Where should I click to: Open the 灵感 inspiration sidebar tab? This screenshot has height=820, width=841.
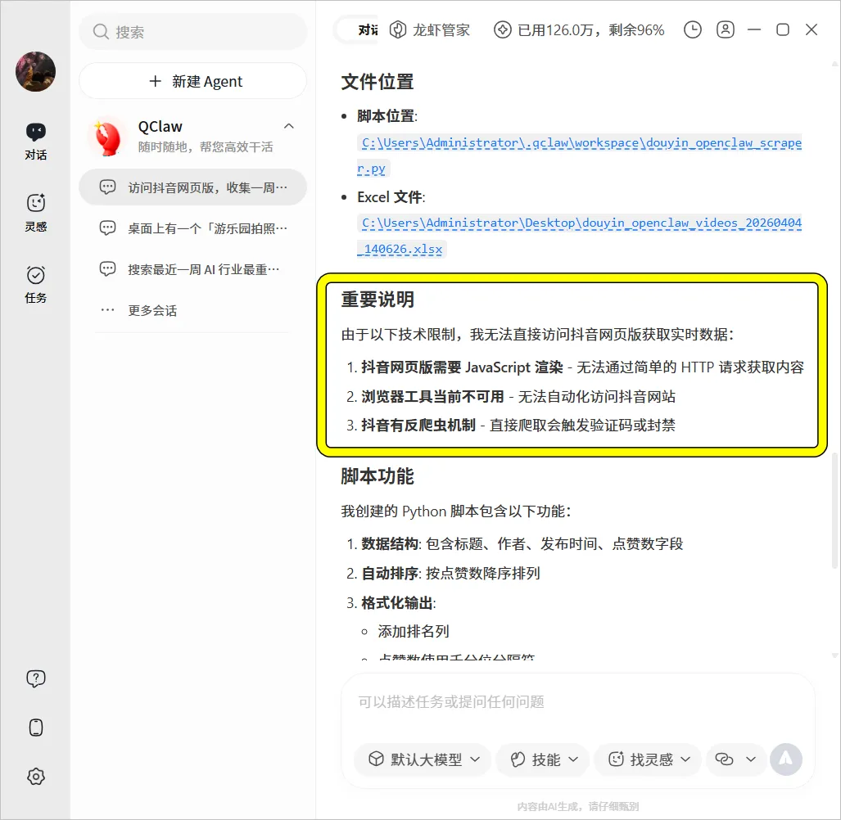pyautogui.click(x=35, y=213)
